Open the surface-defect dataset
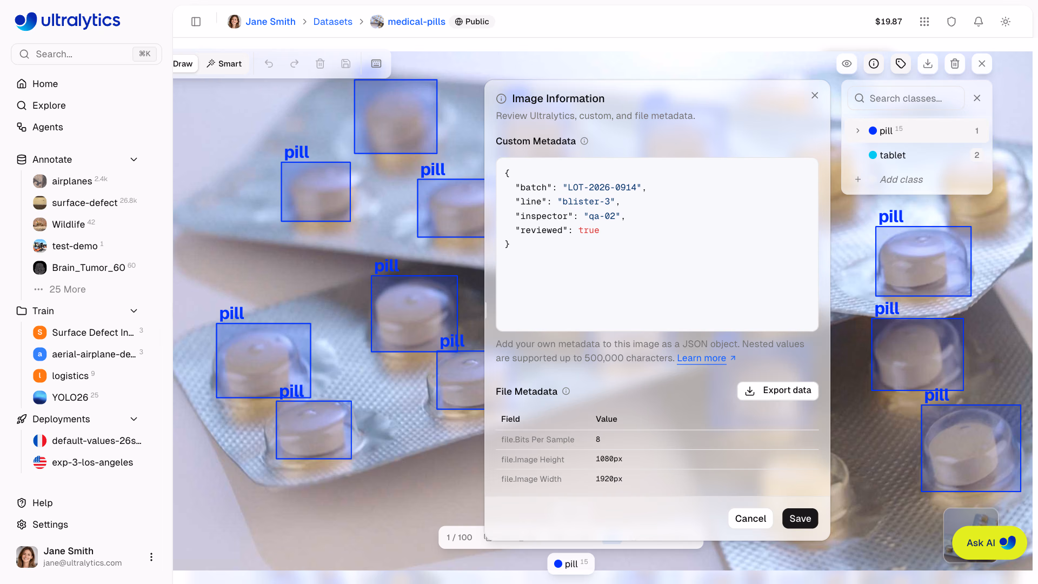 pyautogui.click(x=84, y=203)
